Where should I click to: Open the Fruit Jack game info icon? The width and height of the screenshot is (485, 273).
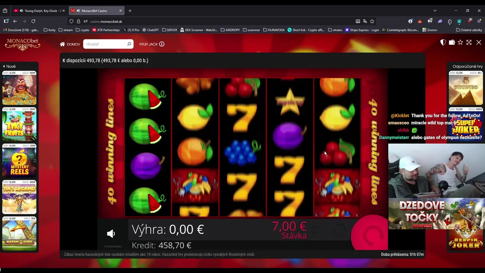(162, 44)
